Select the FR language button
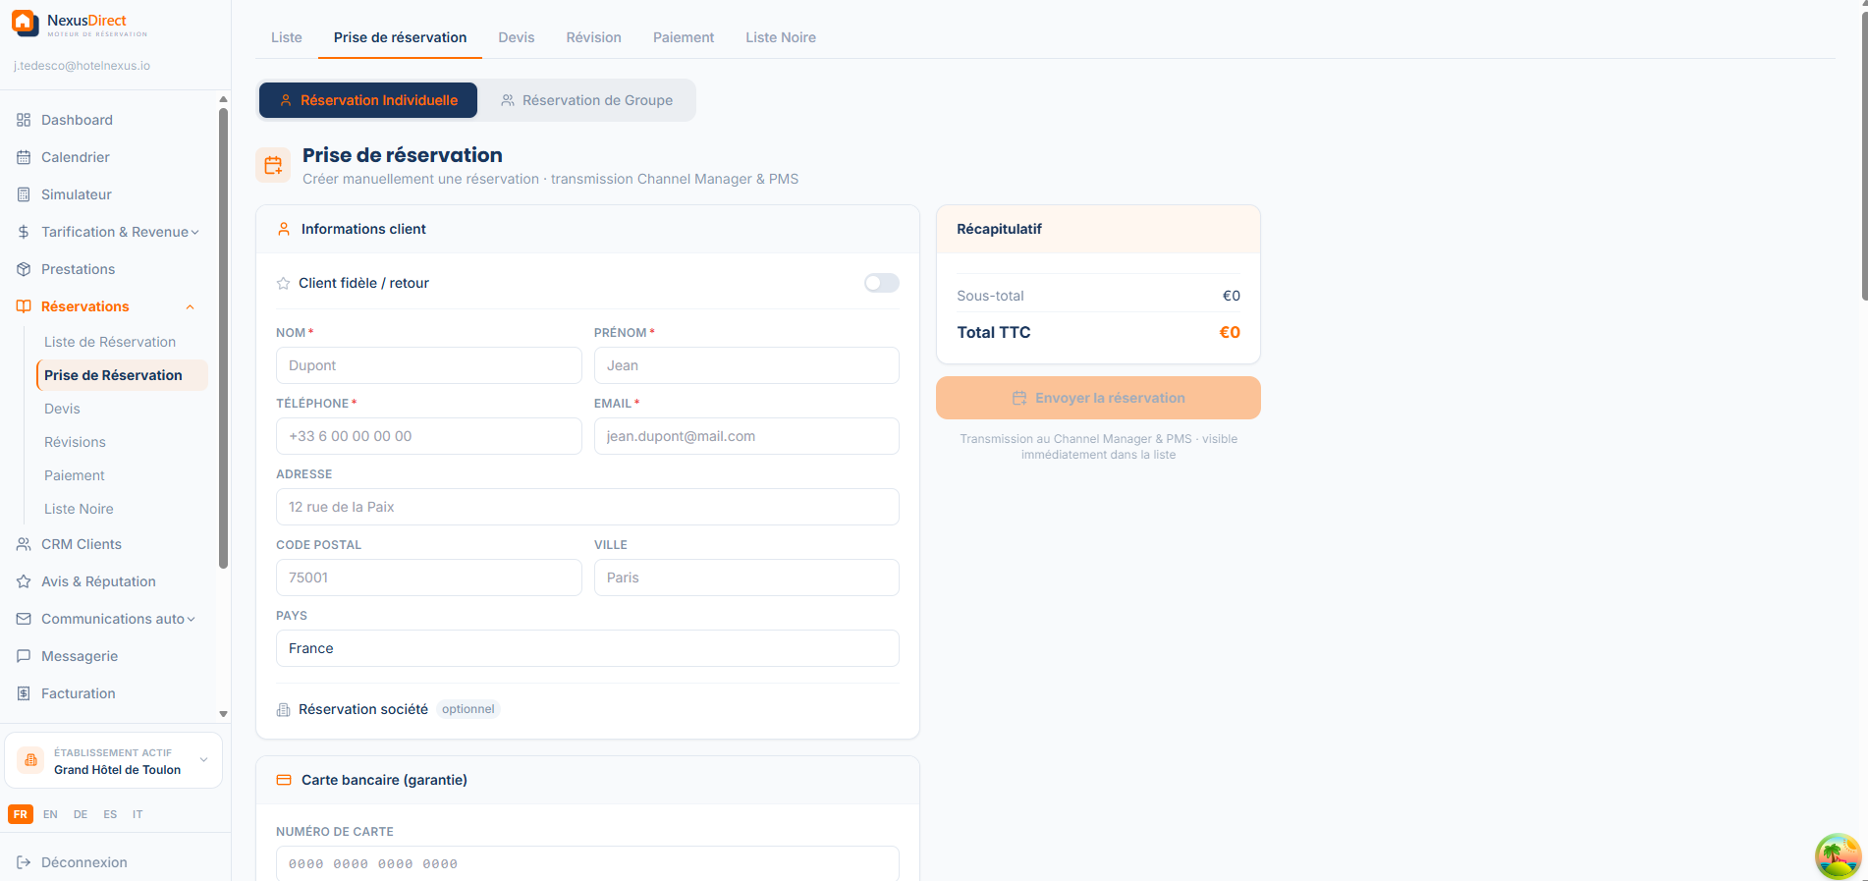The height and width of the screenshot is (881, 1868). point(21,814)
